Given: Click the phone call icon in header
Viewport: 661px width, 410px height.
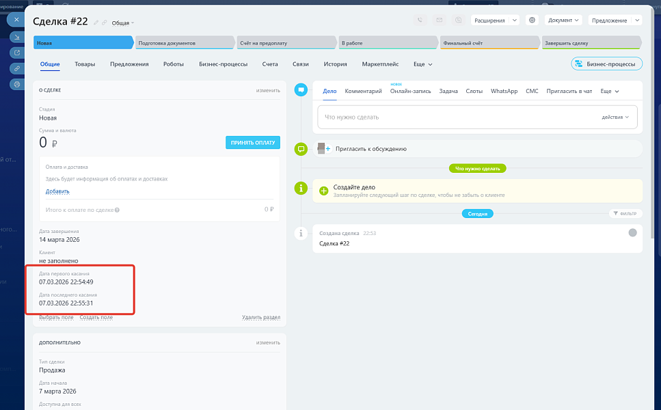Looking at the screenshot, I should click(x=420, y=20).
